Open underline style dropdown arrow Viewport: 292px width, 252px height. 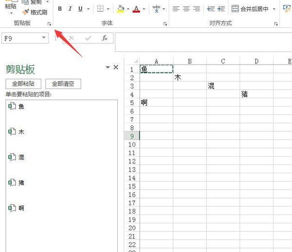(x=88, y=9)
